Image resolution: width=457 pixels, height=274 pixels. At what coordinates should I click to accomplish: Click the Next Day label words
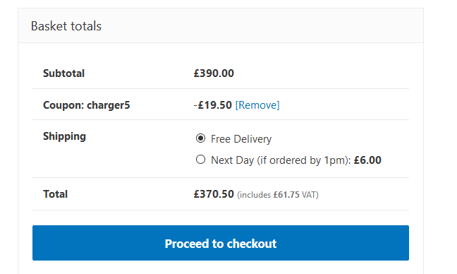(x=233, y=160)
